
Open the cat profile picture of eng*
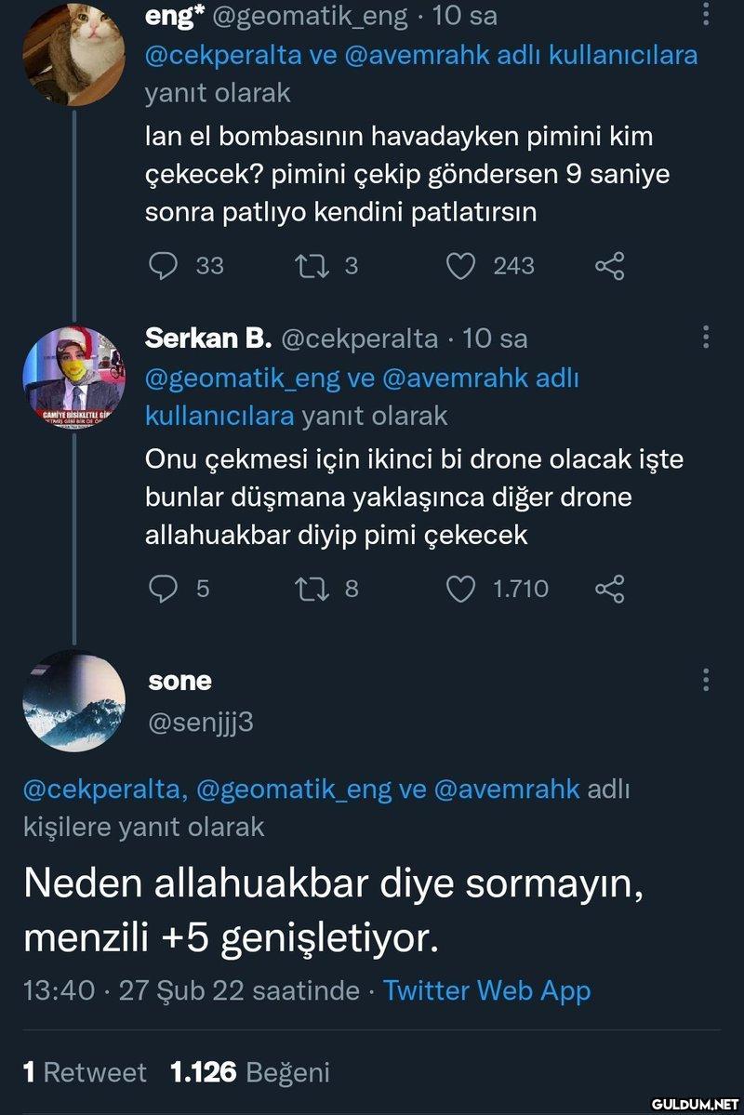coord(73,54)
